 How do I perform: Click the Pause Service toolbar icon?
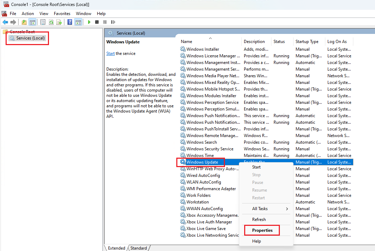(x=105, y=22)
